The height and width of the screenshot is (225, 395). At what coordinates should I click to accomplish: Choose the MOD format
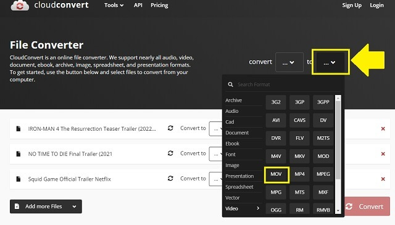point(323,156)
